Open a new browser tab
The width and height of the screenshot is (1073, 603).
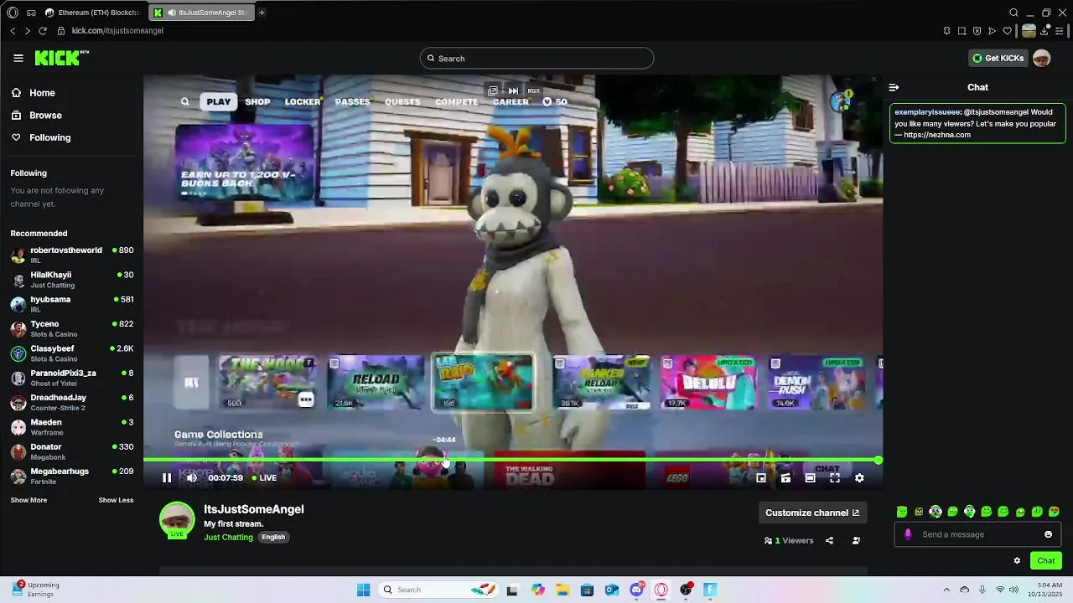click(262, 13)
